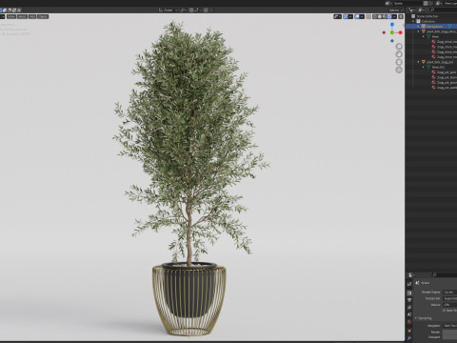Screen dimensions: 457x343
Task: Toggle the camera view gizmo
Action: point(399,62)
